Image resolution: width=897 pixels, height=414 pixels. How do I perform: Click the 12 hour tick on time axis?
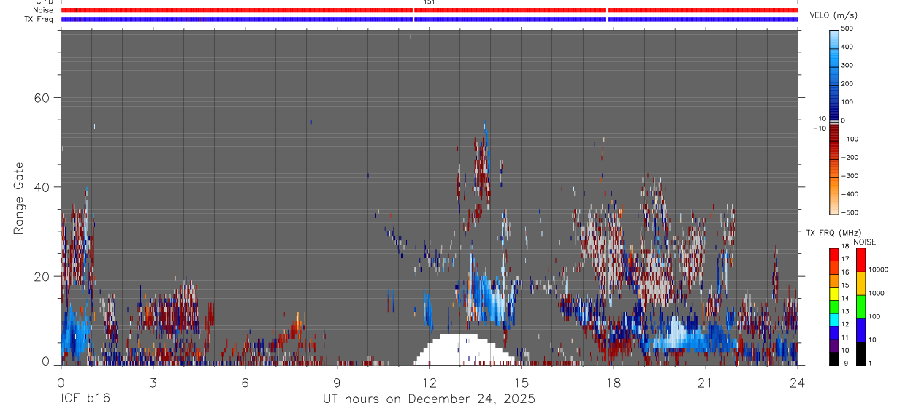[x=429, y=381]
